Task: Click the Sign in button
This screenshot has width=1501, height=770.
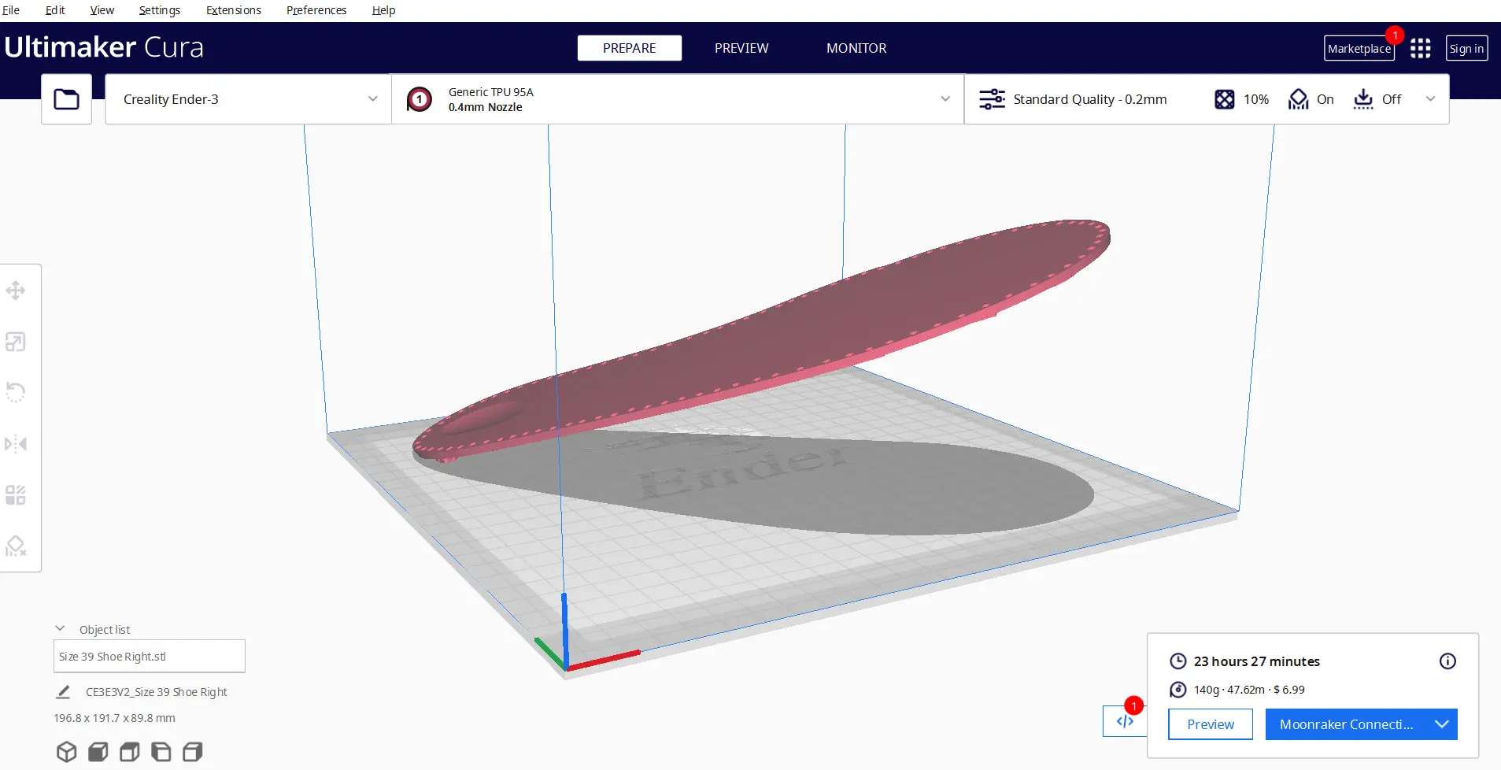Action: click(1466, 49)
